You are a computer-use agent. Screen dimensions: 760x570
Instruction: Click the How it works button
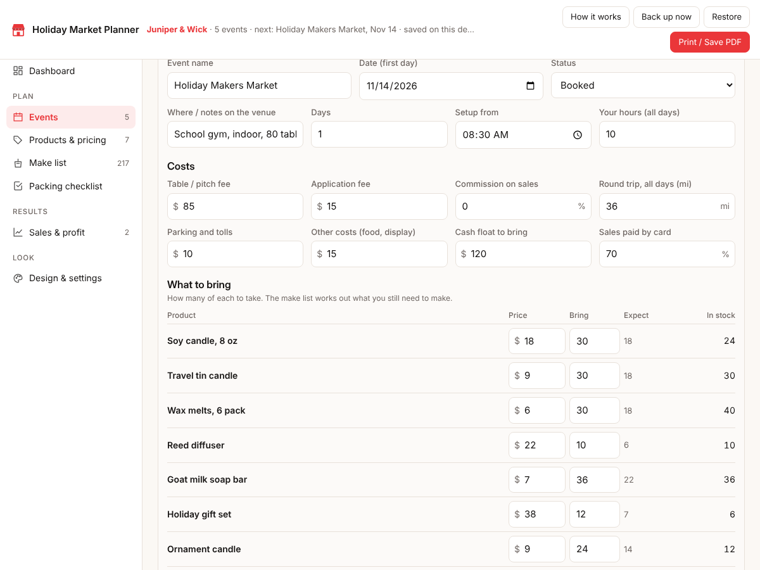point(596,17)
